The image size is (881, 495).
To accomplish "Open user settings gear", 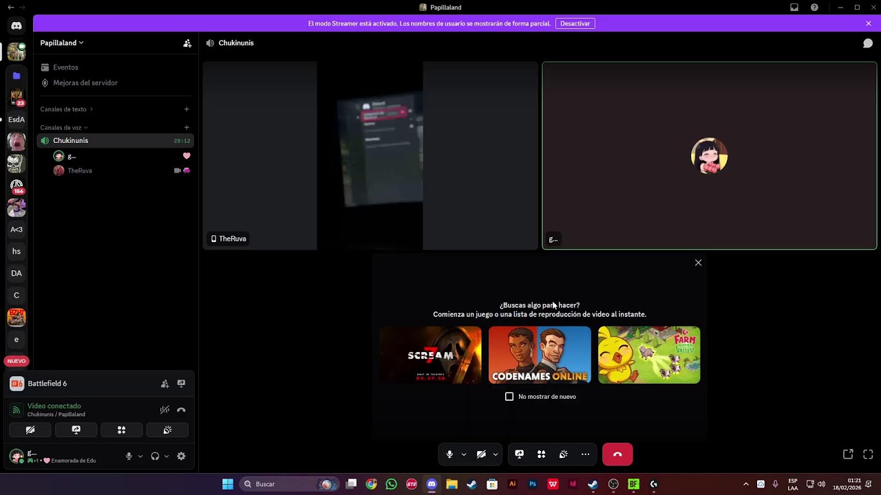I will tap(181, 456).
